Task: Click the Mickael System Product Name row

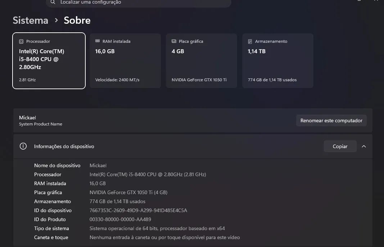Action: coord(193,120)
